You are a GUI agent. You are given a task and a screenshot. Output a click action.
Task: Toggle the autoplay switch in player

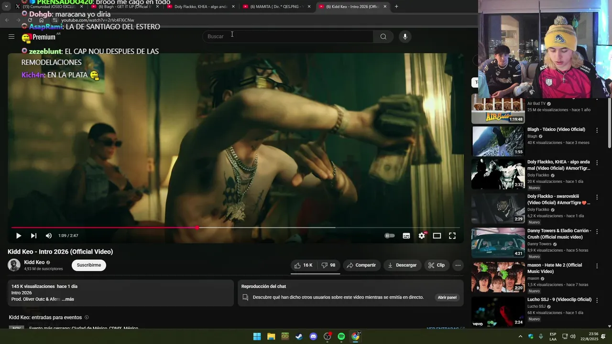pos(390,236)
